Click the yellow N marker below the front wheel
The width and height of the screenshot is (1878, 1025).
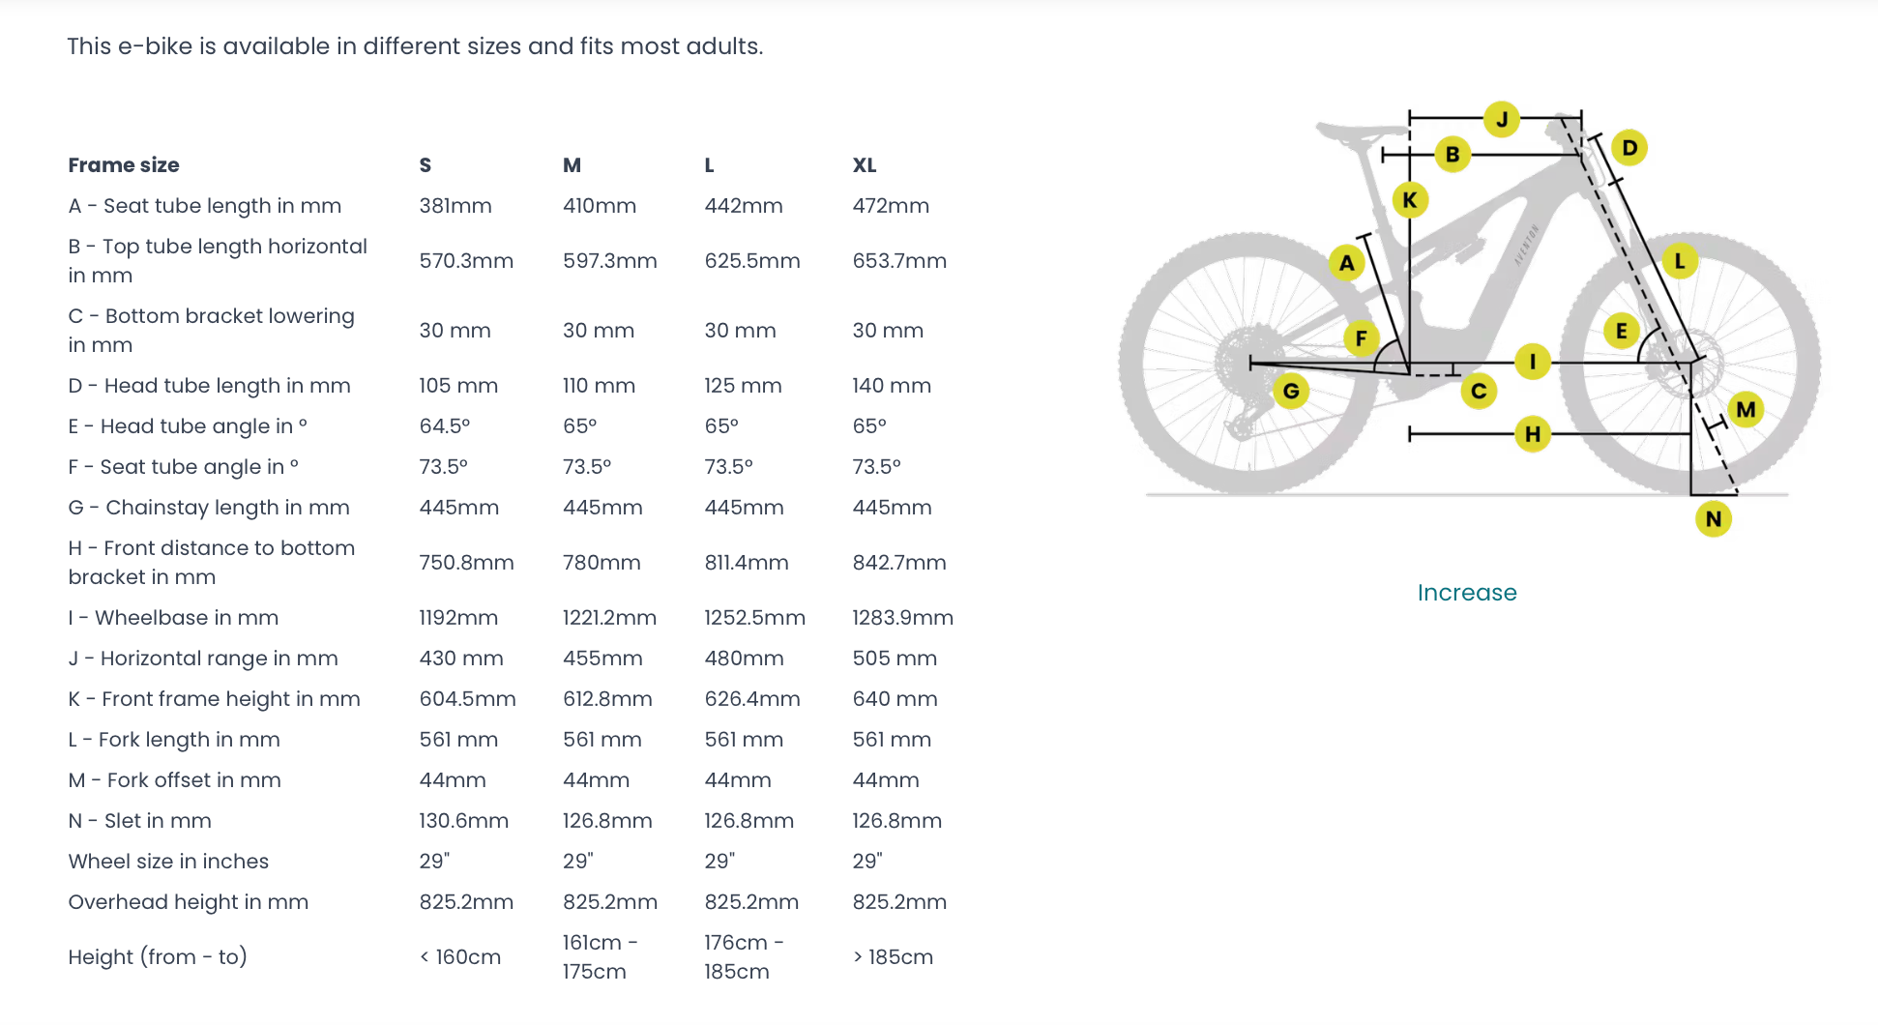(1714, 518)
